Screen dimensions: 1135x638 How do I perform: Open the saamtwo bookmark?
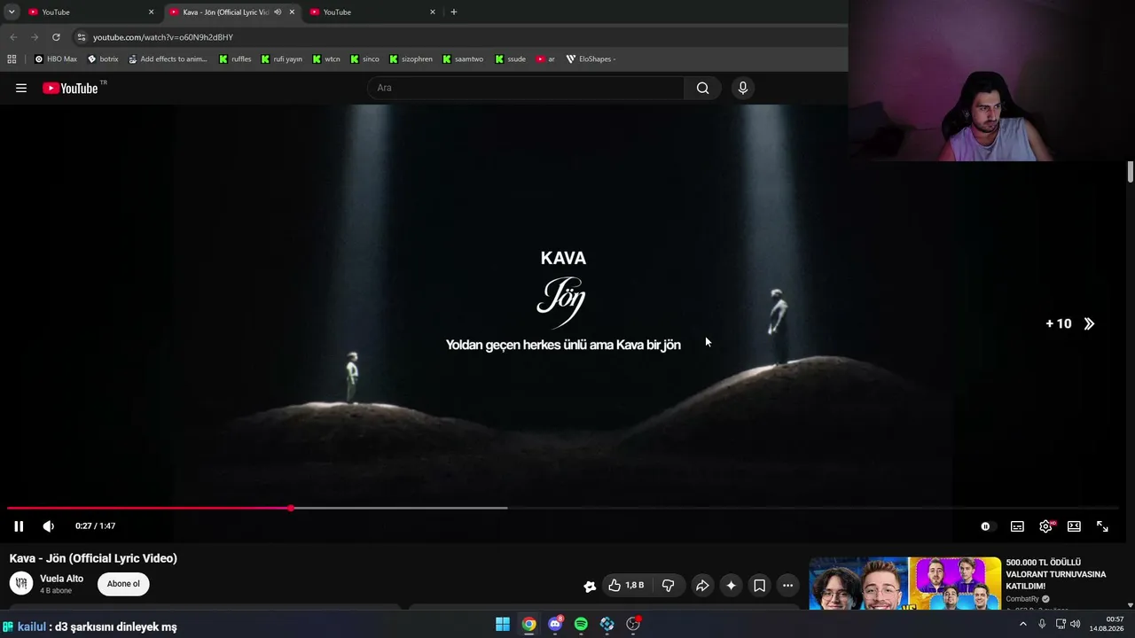462,59
